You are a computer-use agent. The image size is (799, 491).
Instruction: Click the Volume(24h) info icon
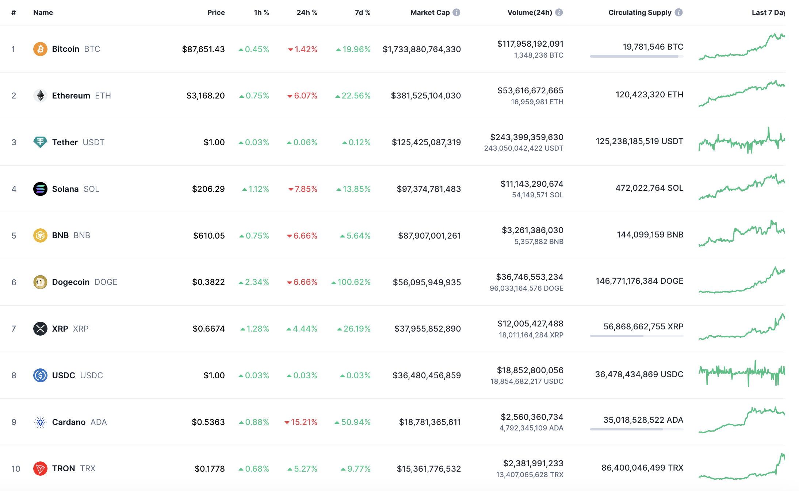(x=559, y=12)
